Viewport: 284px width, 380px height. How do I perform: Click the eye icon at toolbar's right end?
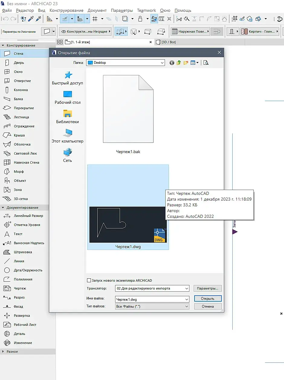pos(279,19)
